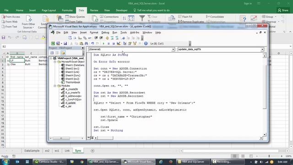Image resolution: width=293 pixels, height=165 pixels.
Task: Switch Excel to Normal view in status bar
Action: click(x=235, y=156)
